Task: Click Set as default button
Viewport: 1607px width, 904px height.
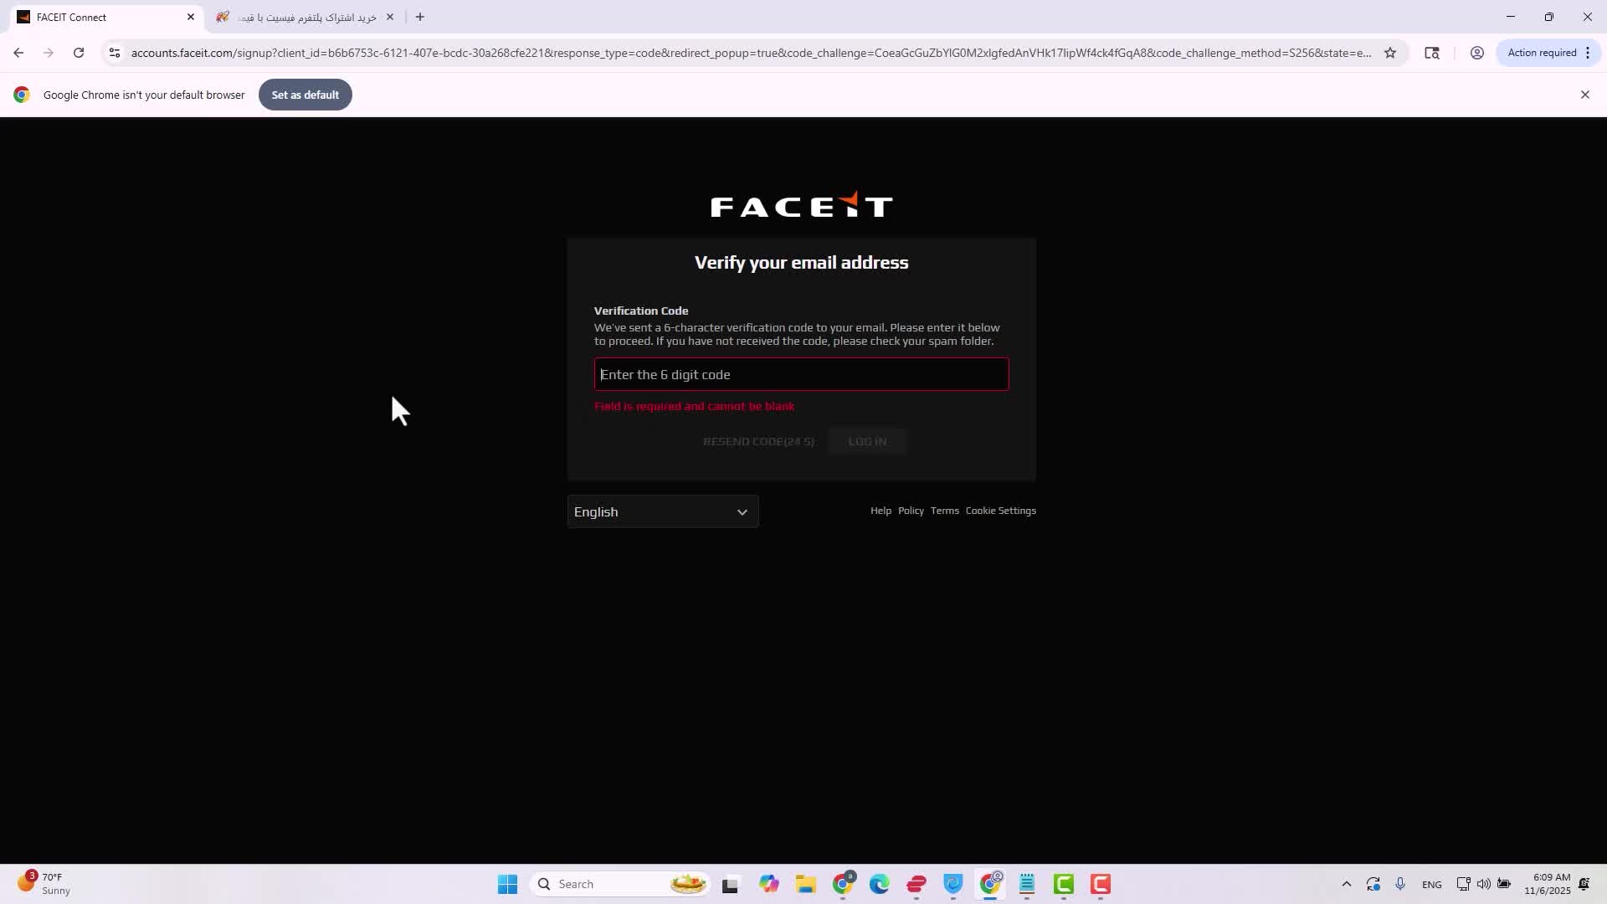Action: (305, 95)
